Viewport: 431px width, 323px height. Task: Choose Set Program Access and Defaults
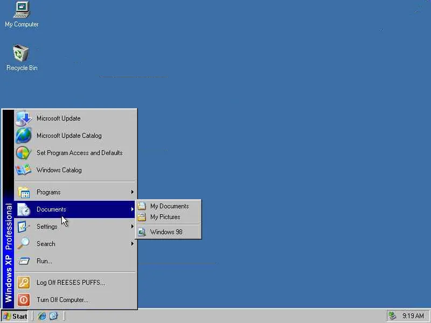click(x=75, y=153)
